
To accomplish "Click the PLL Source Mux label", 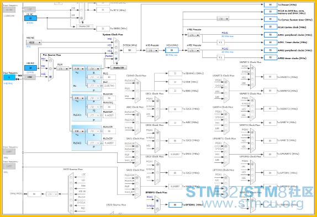I will [x=52, y=55].
